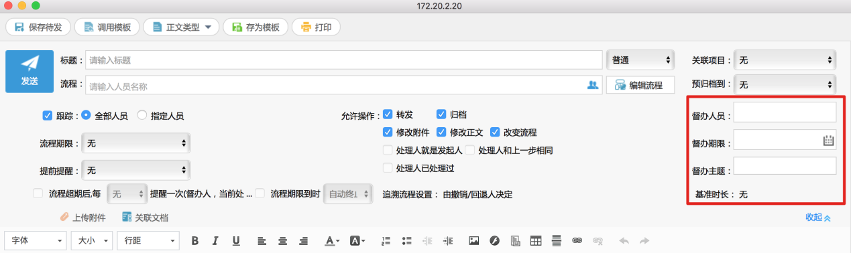Open the 提前提醒 dropdown
851x253 pixels.
[136, 171]
